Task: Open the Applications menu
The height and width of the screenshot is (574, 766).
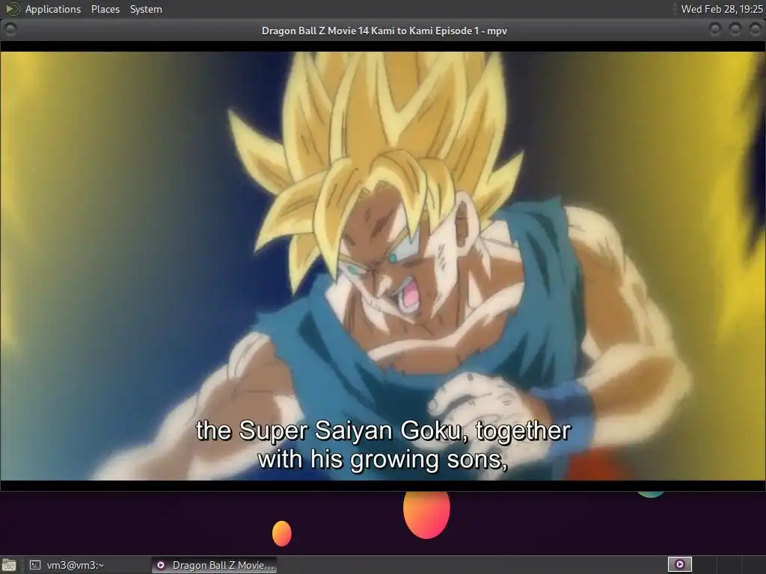Action: pos(53,9)
